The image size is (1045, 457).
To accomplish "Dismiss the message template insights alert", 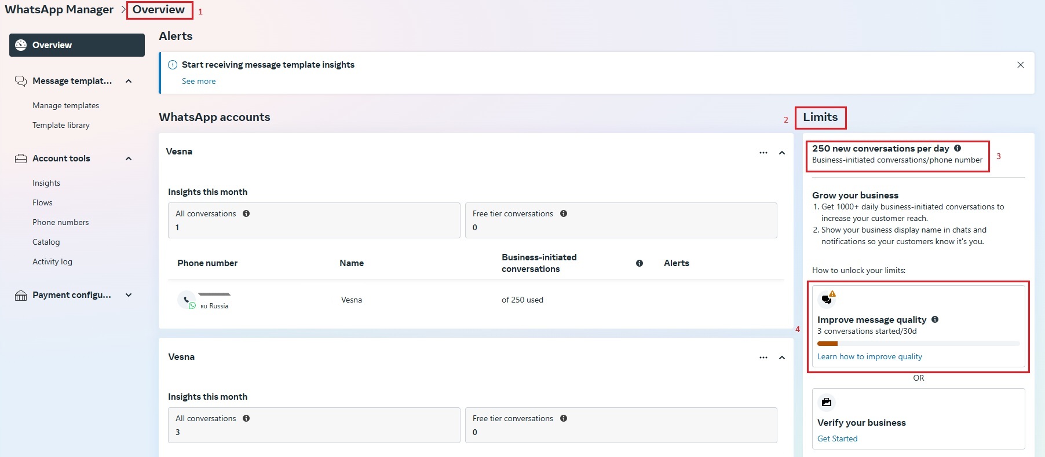I will 1021,65.
